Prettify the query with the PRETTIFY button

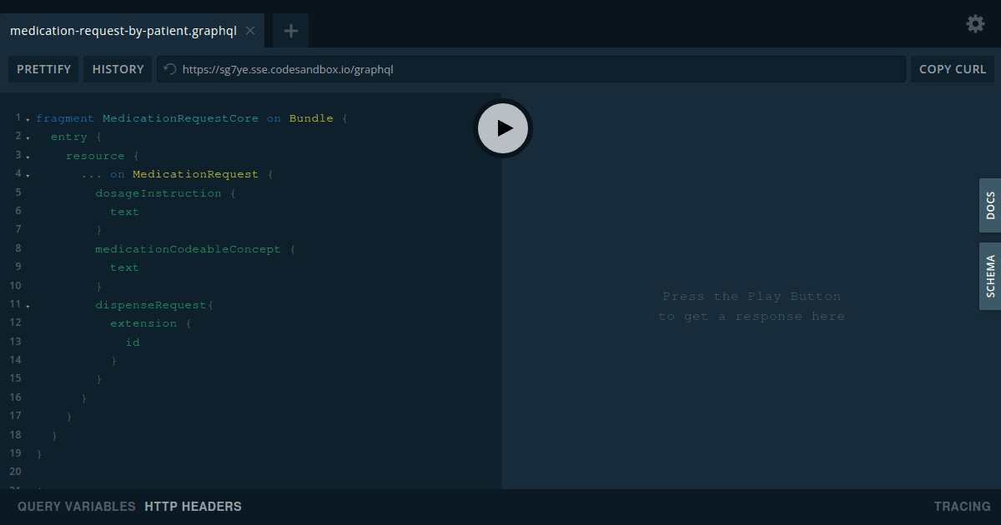pos(43,69)
